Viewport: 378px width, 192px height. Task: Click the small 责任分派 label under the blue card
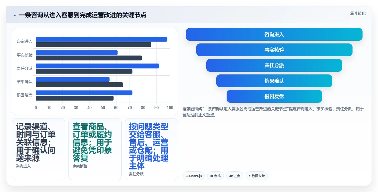[x=136, y=174]
